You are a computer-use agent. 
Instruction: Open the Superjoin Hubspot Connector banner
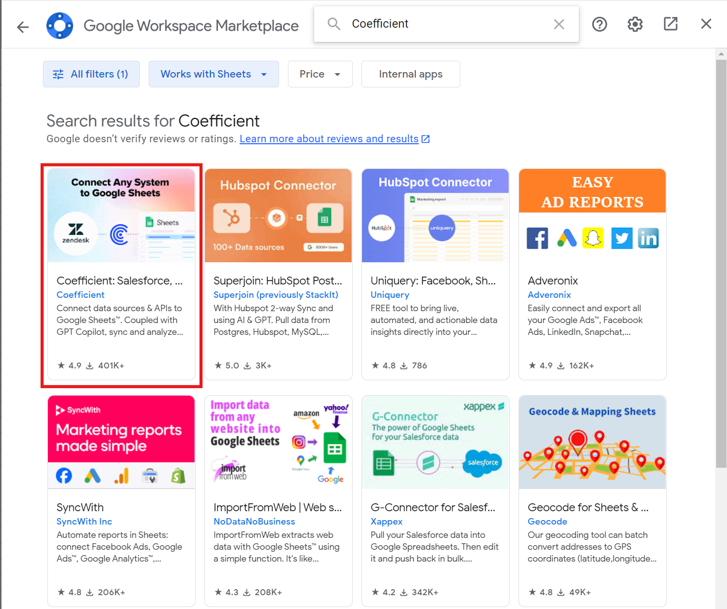(279, 215)
